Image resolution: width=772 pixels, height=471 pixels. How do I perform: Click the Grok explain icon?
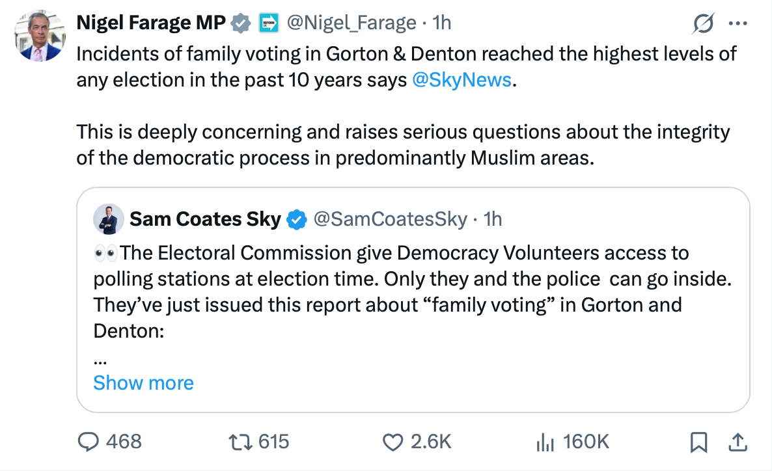click(704, 24)
